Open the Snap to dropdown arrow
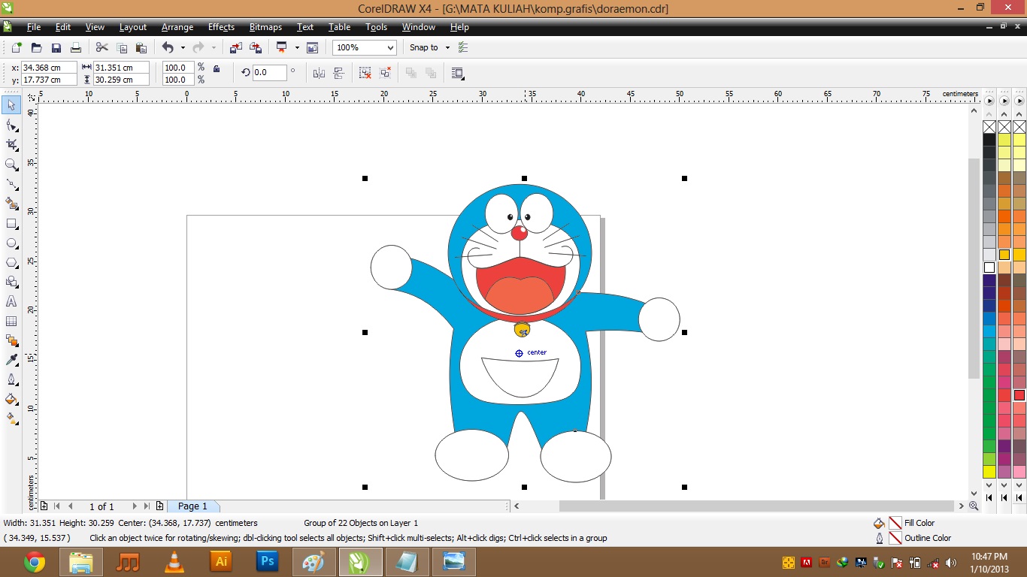Image resolution: width=1027 pixels, height=577 pixels. (x=448, y=47)
